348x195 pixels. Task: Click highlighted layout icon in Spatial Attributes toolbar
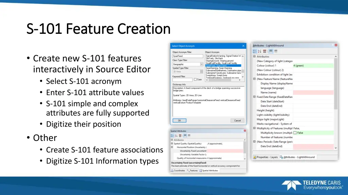click(185, 135)
